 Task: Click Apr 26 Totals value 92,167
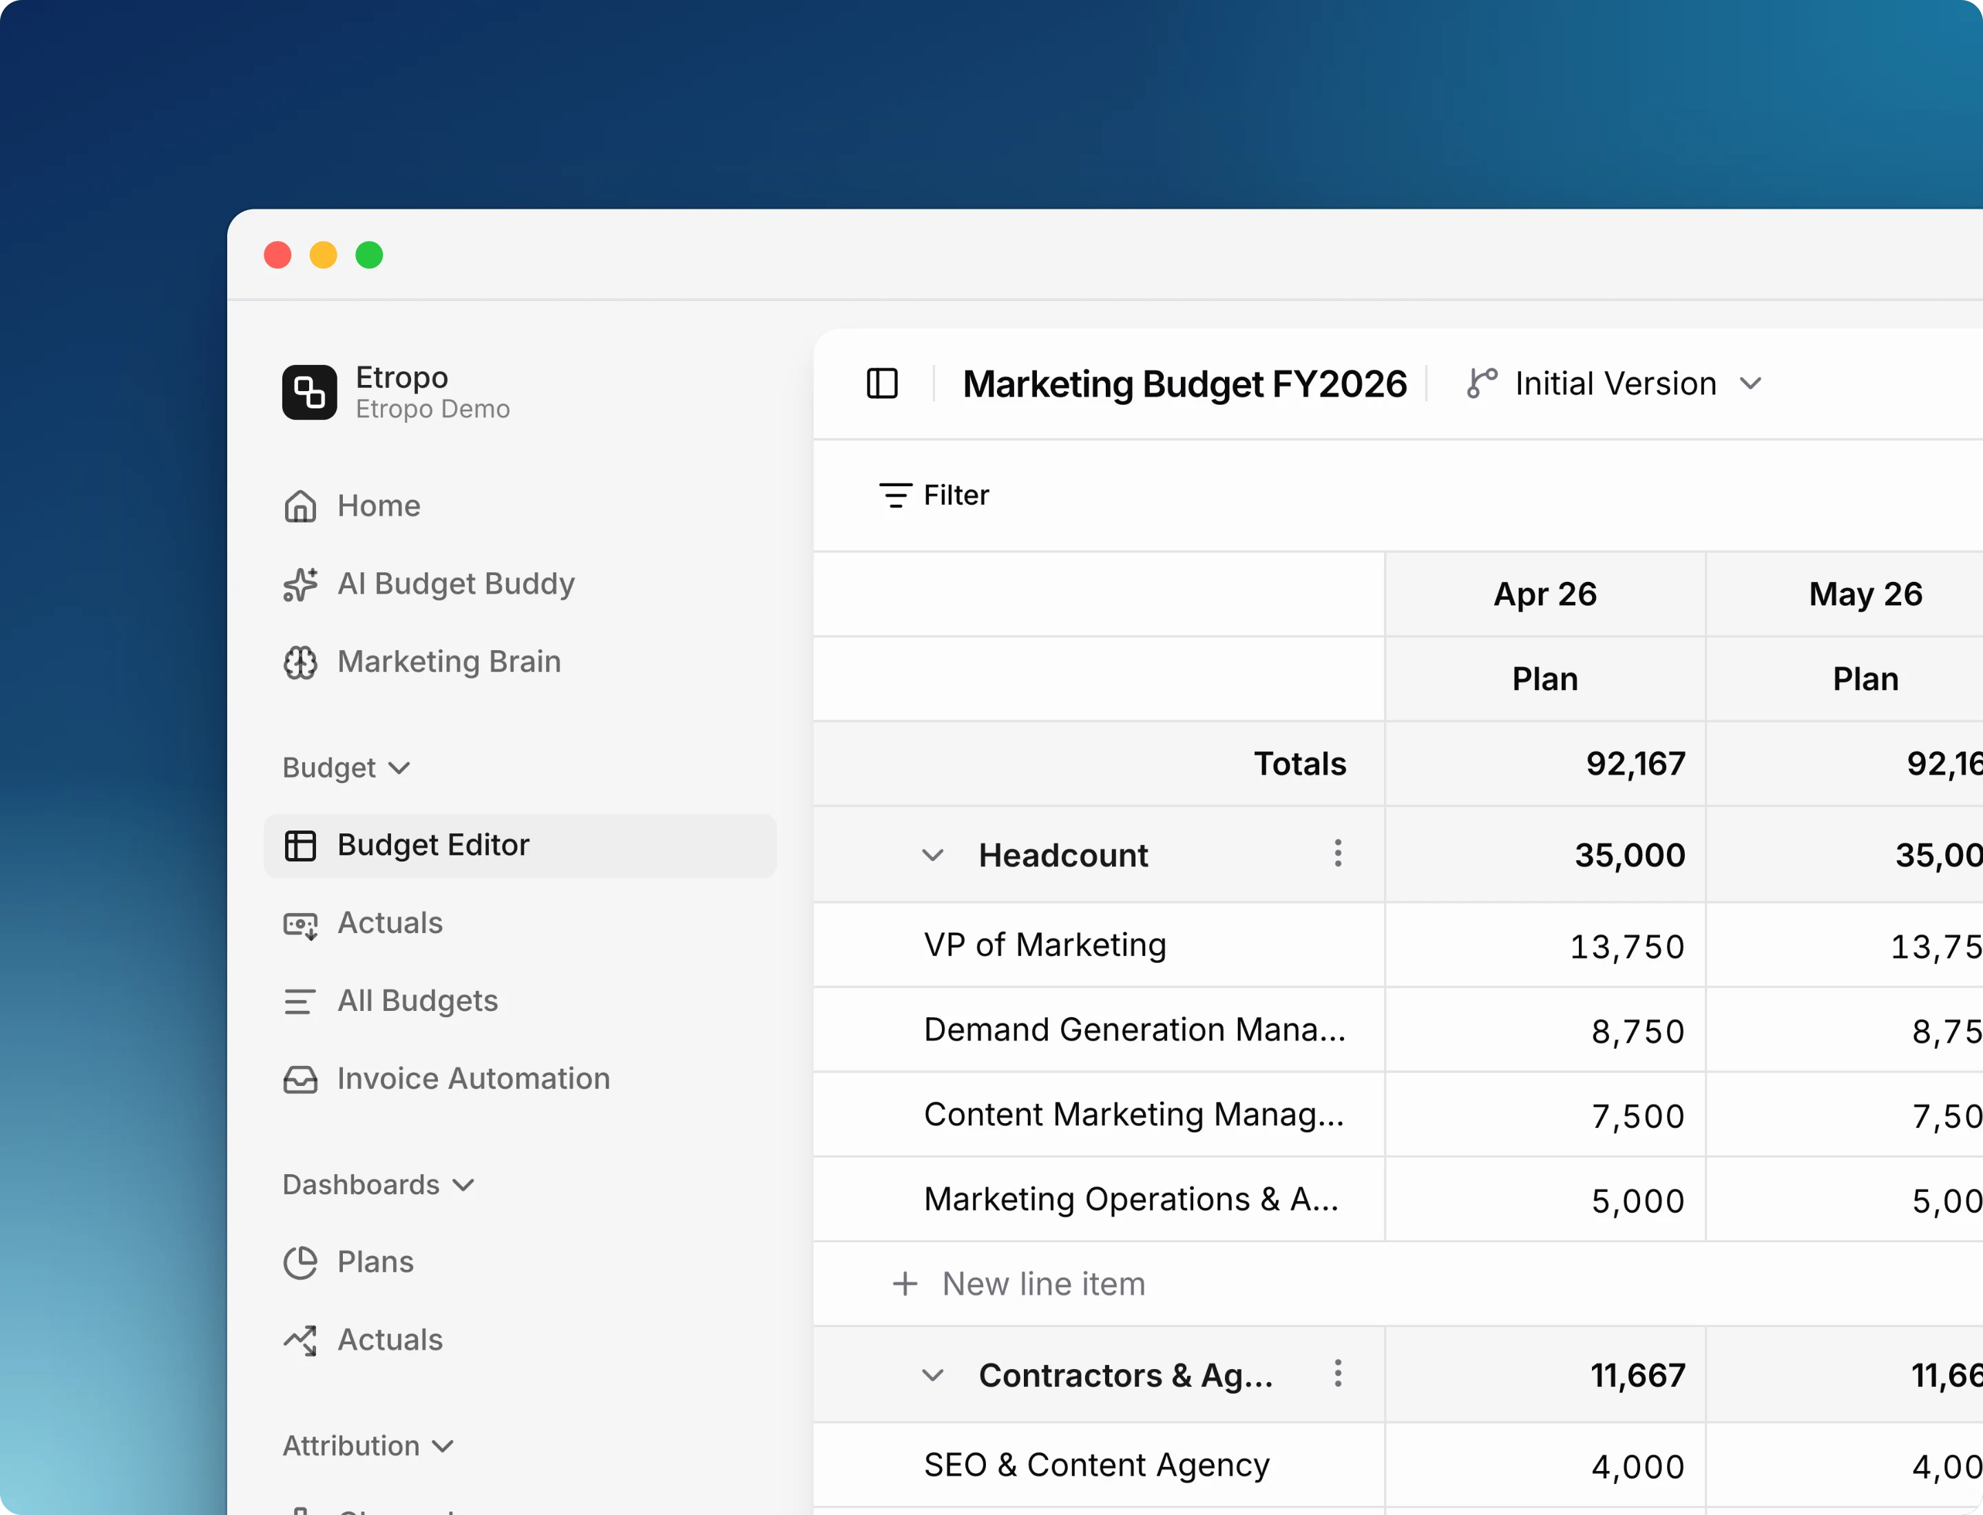[1635, 764]
